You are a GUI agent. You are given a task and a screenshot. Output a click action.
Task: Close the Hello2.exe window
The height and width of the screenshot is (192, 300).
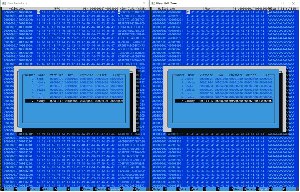point(293,3)
